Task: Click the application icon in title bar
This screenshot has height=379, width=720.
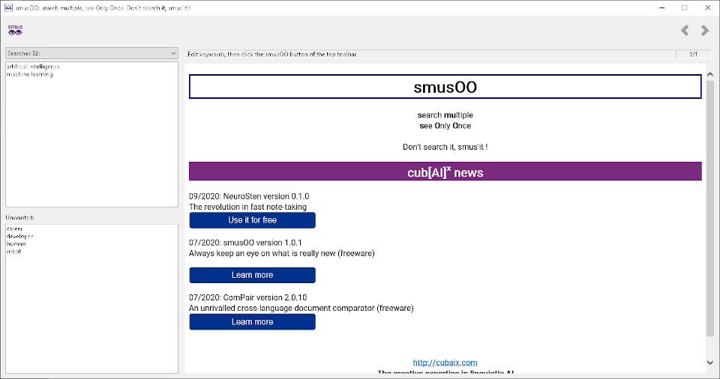Action: (8, 7)
